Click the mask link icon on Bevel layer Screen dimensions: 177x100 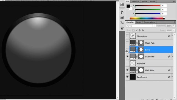137,50
